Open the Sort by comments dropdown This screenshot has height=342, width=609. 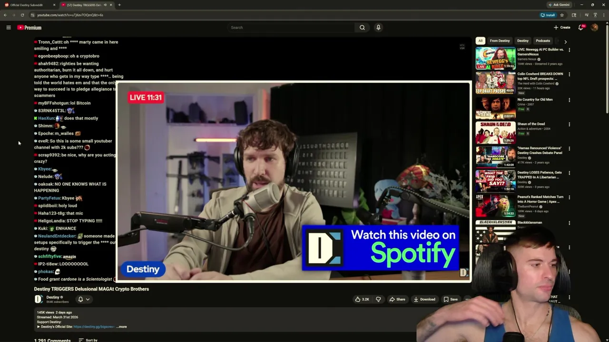pos(88,340)
